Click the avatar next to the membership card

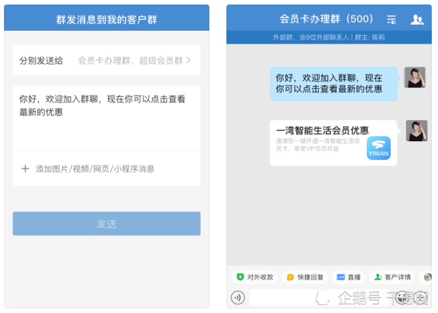tap(416, 131)
